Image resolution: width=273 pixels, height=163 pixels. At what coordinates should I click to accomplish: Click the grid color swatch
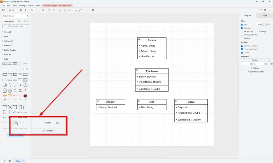267,24
